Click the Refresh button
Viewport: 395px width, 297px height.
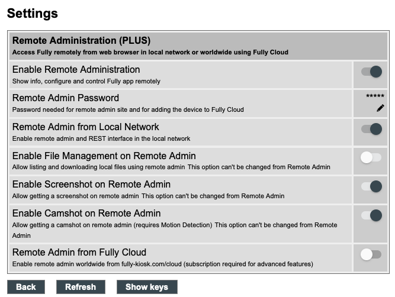pos(81,287)
